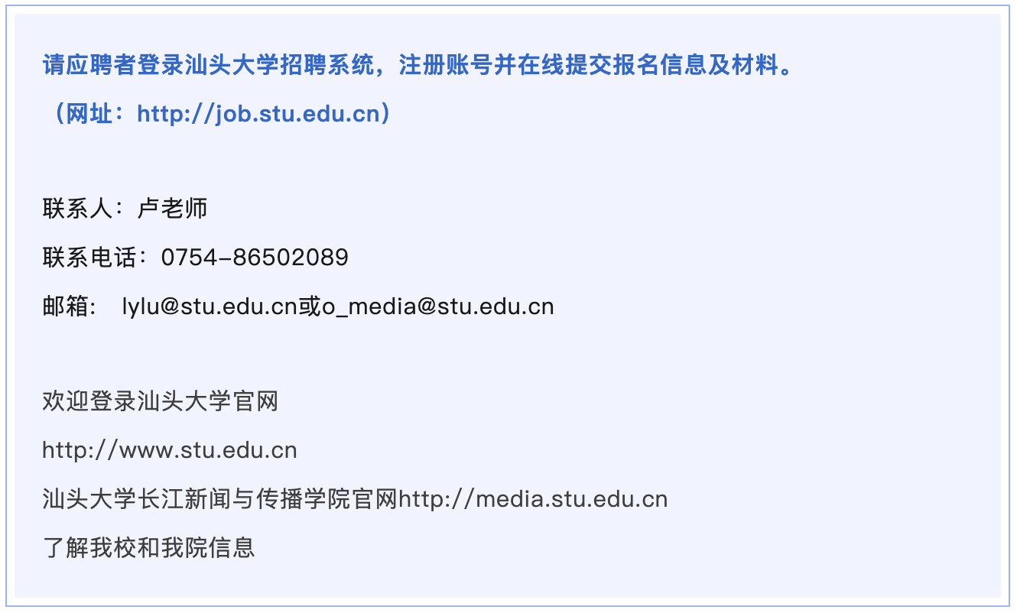The image size is (1017, 613).
Task: Click the 联系电话 label
Action: click(89, 258)
